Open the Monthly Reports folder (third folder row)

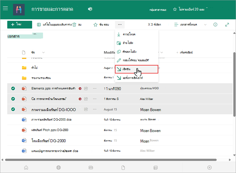pos(41,78)
